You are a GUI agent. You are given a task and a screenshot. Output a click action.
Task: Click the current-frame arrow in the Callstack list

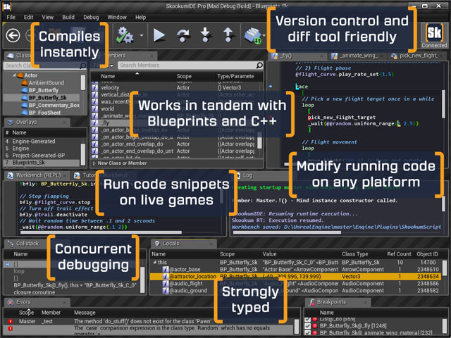click(8, 264)
